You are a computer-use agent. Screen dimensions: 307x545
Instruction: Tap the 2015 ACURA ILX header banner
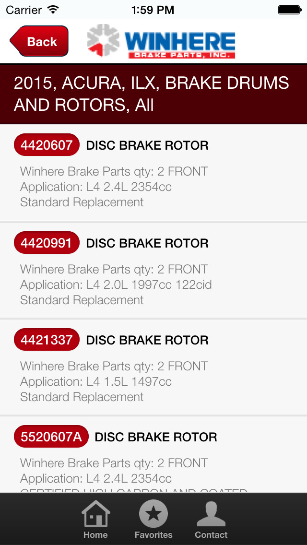click(153, 93)
